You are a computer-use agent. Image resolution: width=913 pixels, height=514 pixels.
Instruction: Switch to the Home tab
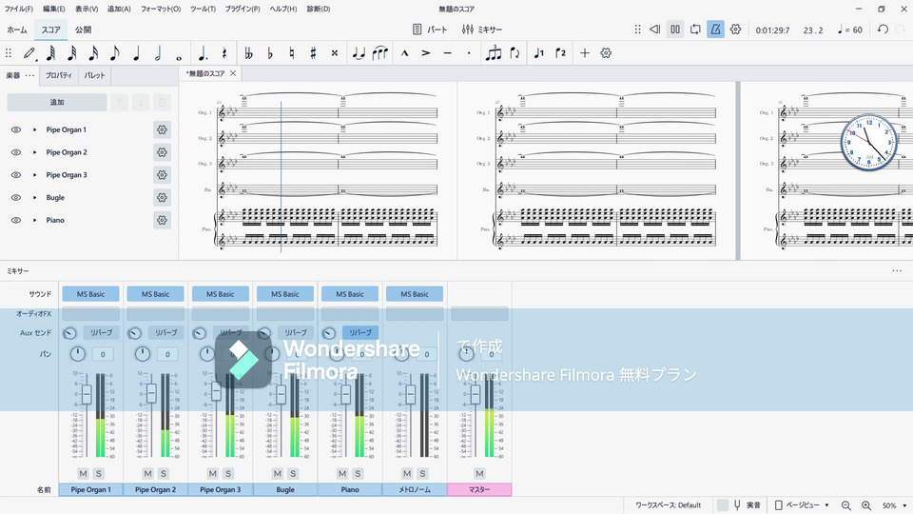click(17, 30)
